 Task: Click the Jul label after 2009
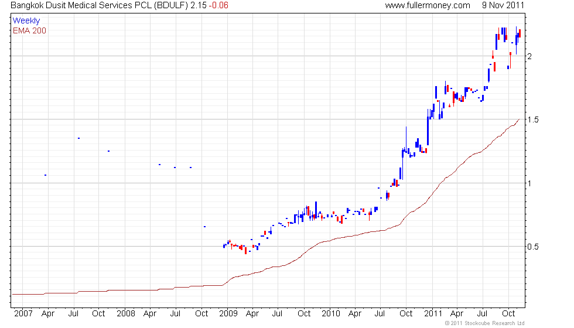[277, 313]
